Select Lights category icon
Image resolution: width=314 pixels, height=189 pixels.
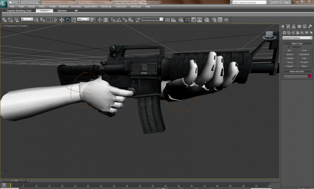[x=293, y=33]
